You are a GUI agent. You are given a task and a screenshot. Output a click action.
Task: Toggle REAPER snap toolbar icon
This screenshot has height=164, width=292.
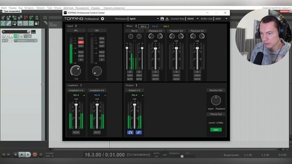31,23
